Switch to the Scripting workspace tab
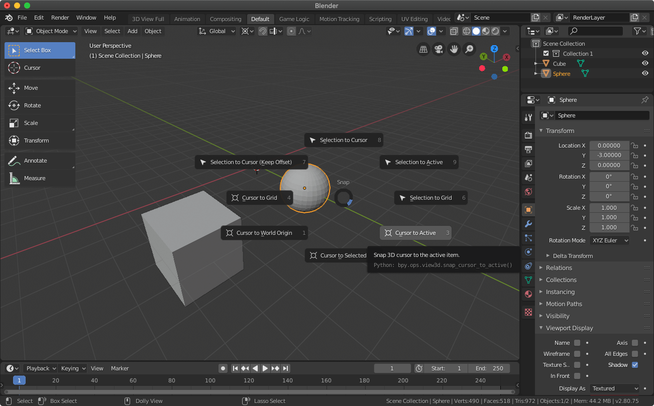This screenshot has width=654, height=406. click(x=380, y=19)
